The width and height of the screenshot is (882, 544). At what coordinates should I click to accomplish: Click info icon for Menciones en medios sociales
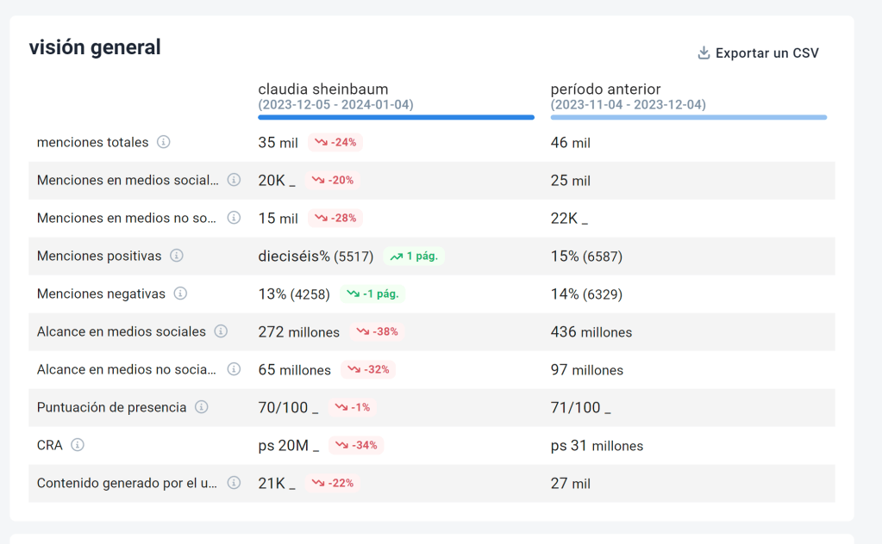point(234,180)
